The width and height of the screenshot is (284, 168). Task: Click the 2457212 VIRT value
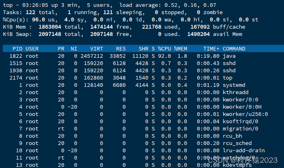[92, 56]
